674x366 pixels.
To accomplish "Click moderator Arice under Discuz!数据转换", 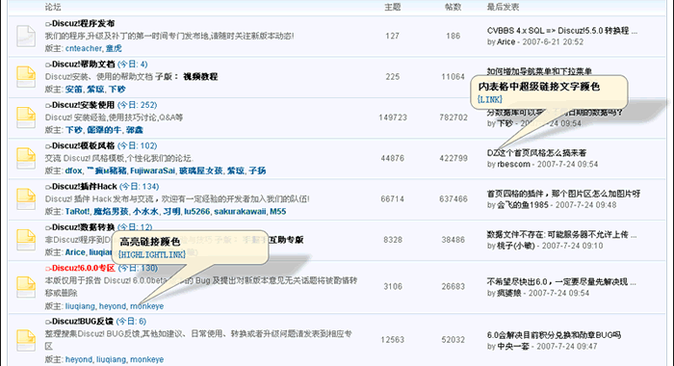I will (x=75, y=252).
